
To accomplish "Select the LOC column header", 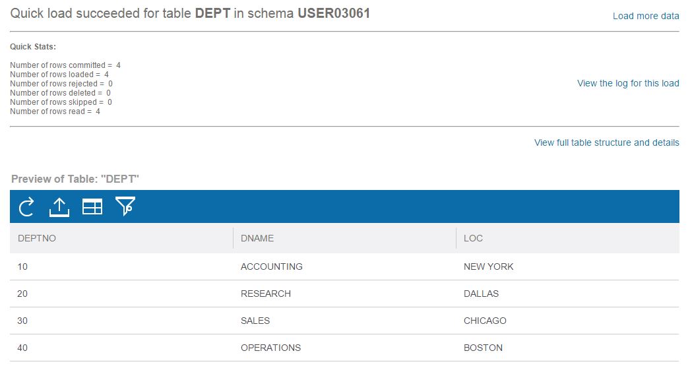I will point(474,238).
